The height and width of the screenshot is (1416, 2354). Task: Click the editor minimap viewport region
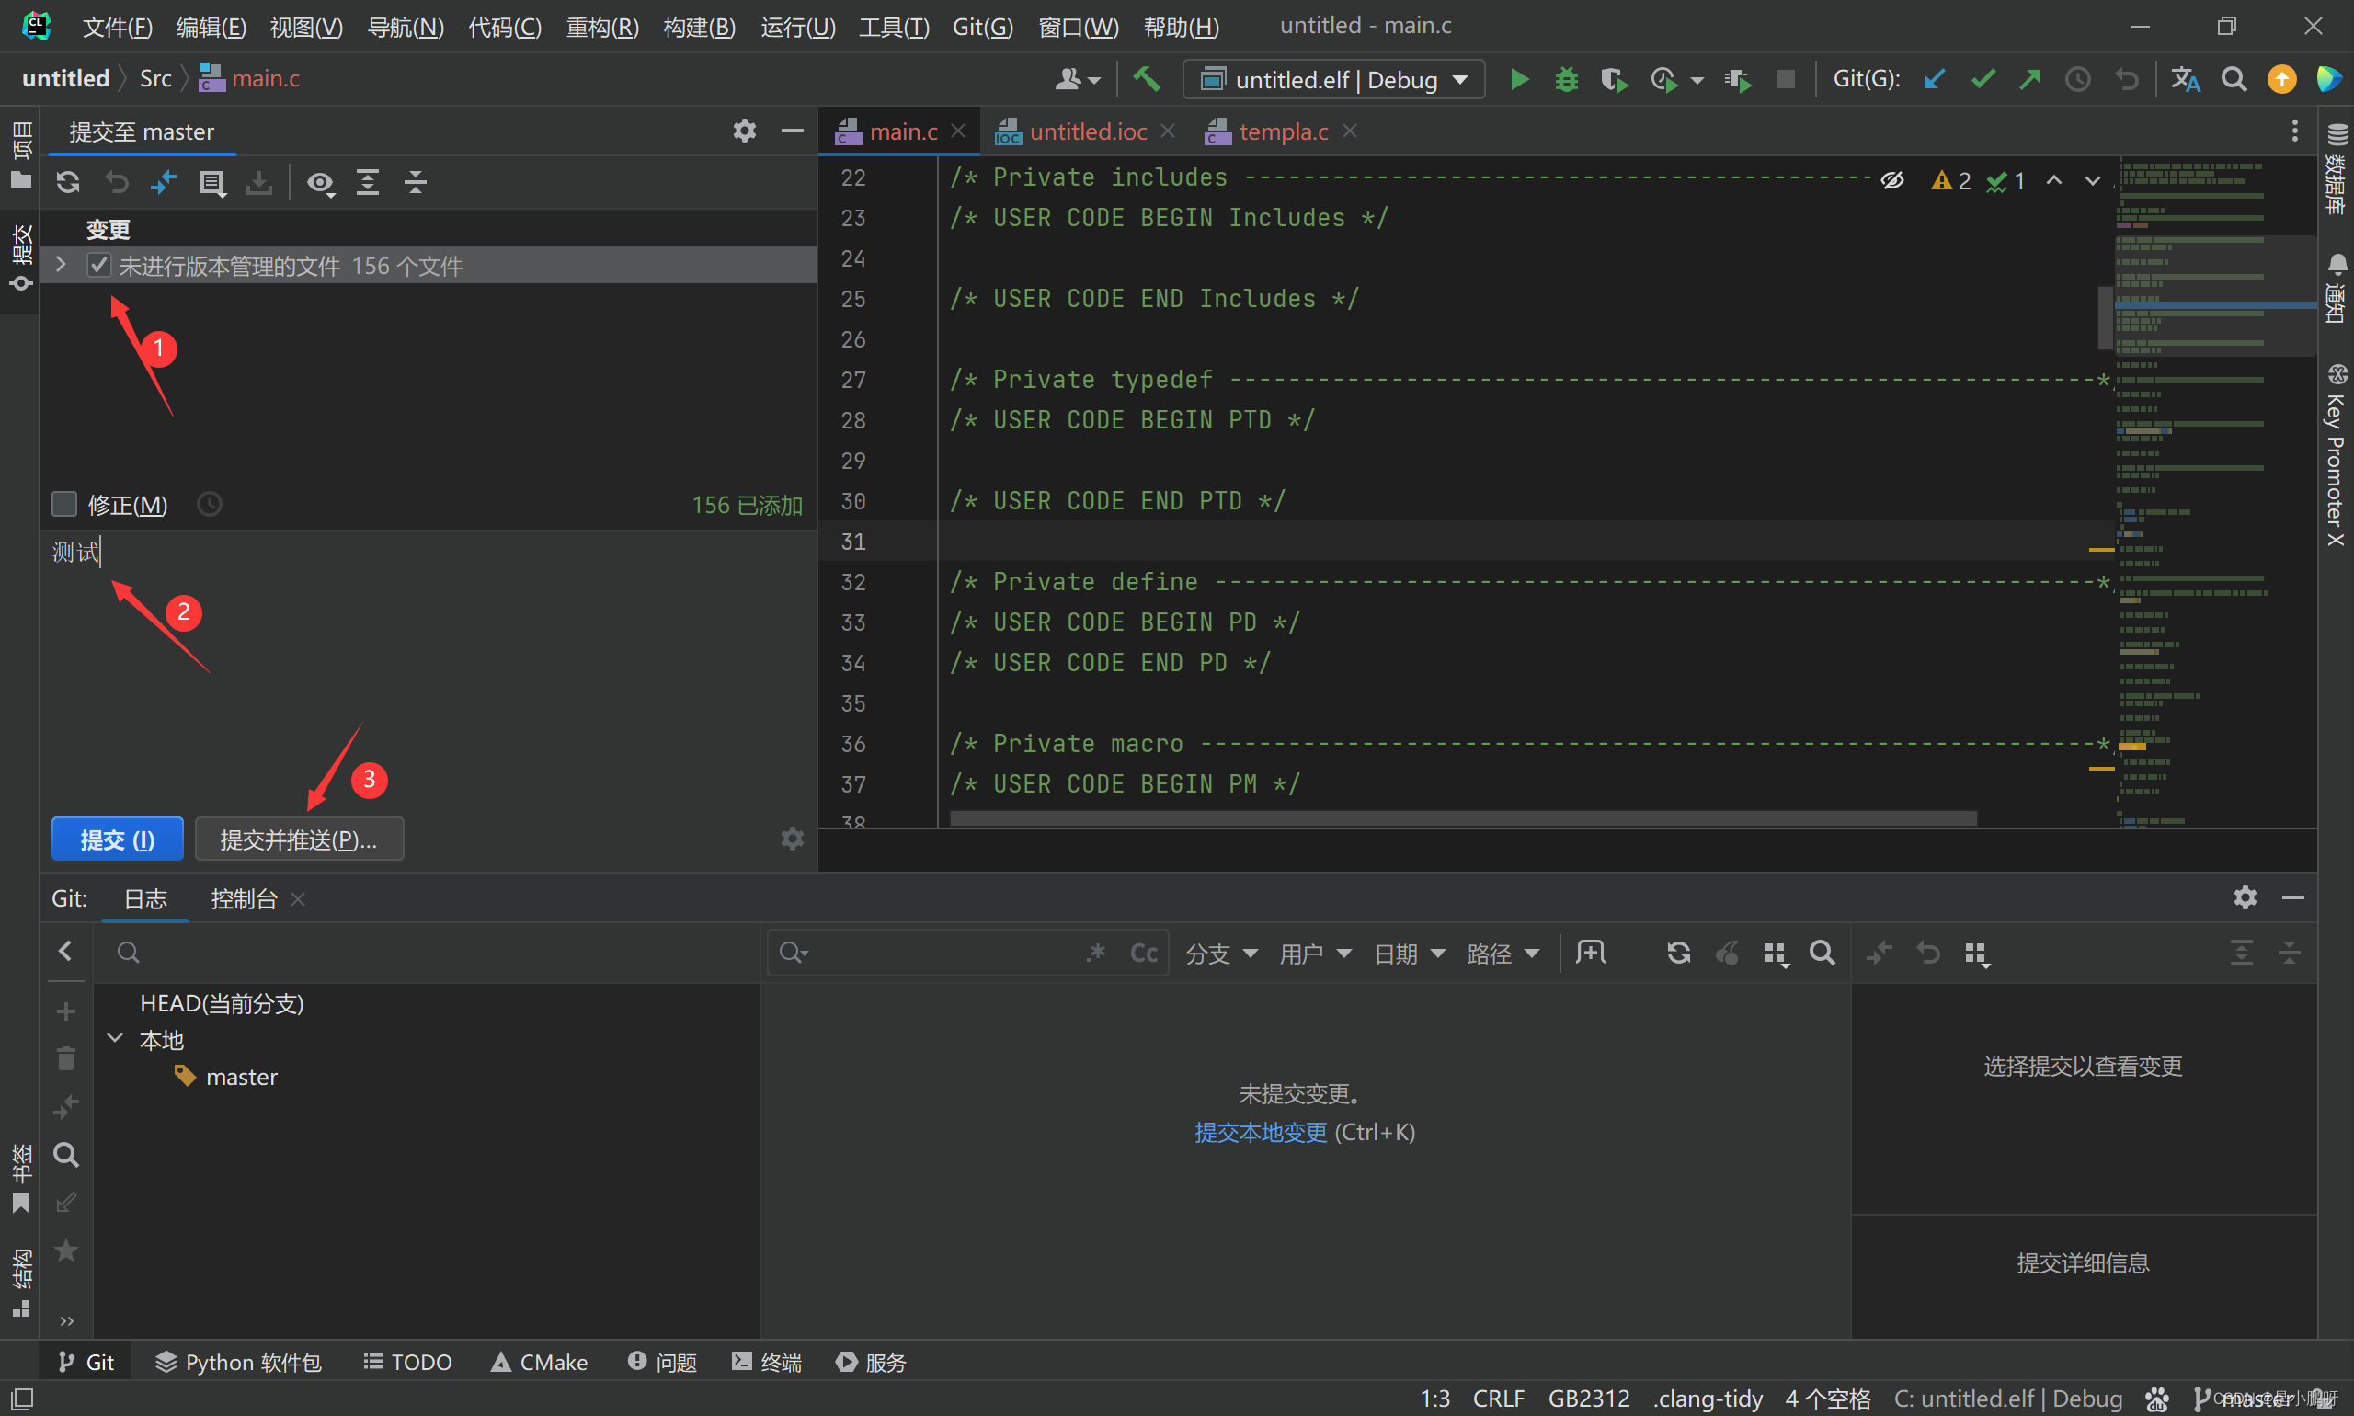2216,296
